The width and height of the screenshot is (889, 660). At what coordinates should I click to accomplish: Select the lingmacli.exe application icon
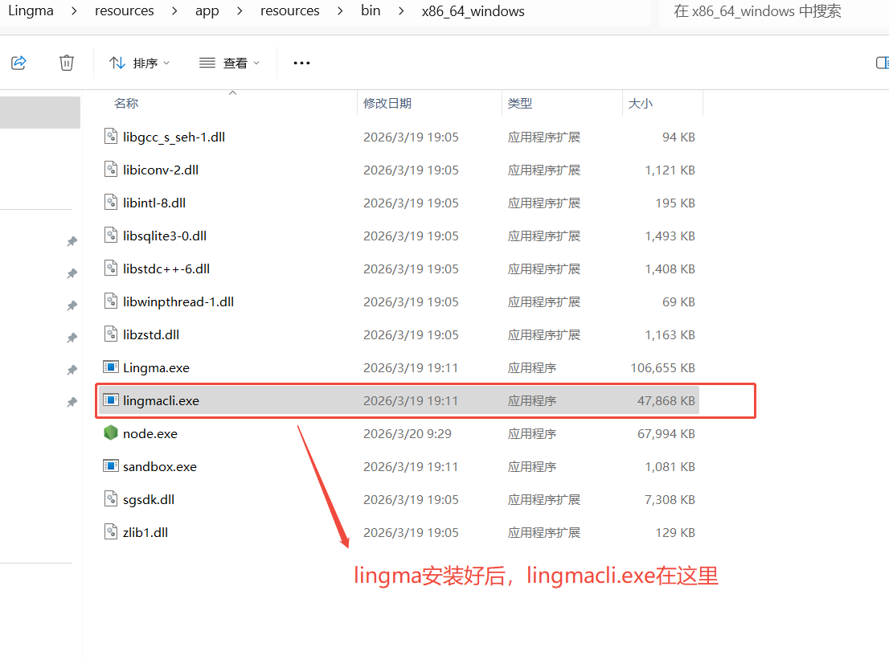pyautogui.click(x=111, y=400)
